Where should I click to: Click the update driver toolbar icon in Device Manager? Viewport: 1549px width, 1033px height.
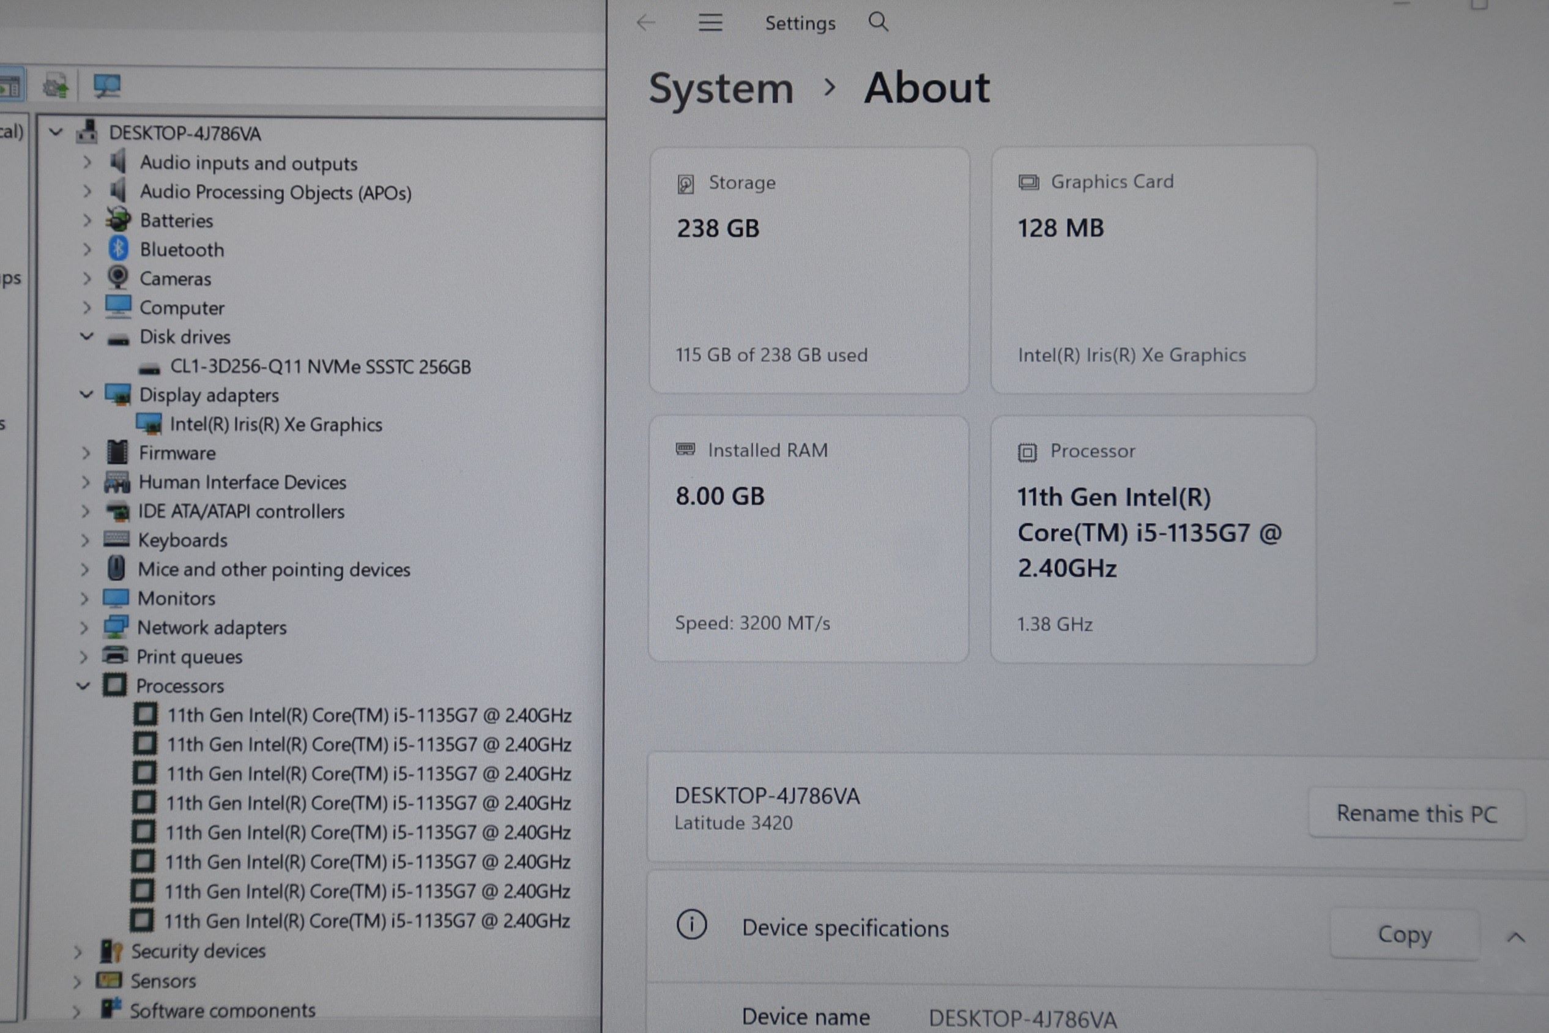click(55, 86)
